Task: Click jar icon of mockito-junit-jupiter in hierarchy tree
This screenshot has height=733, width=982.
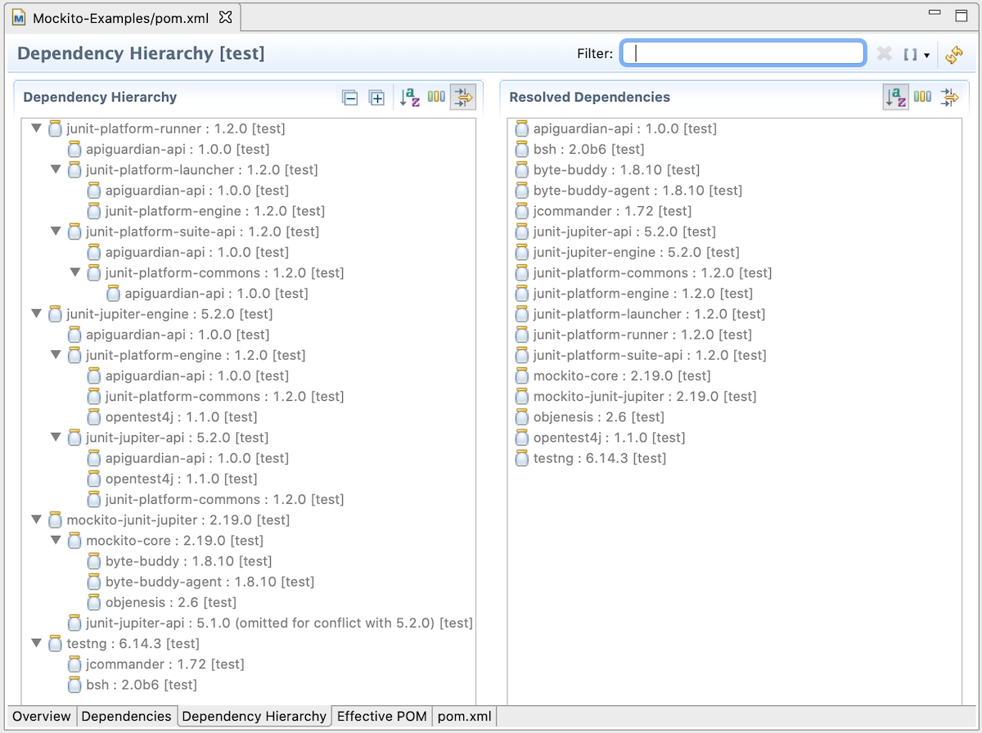Action: pos(56,519)
